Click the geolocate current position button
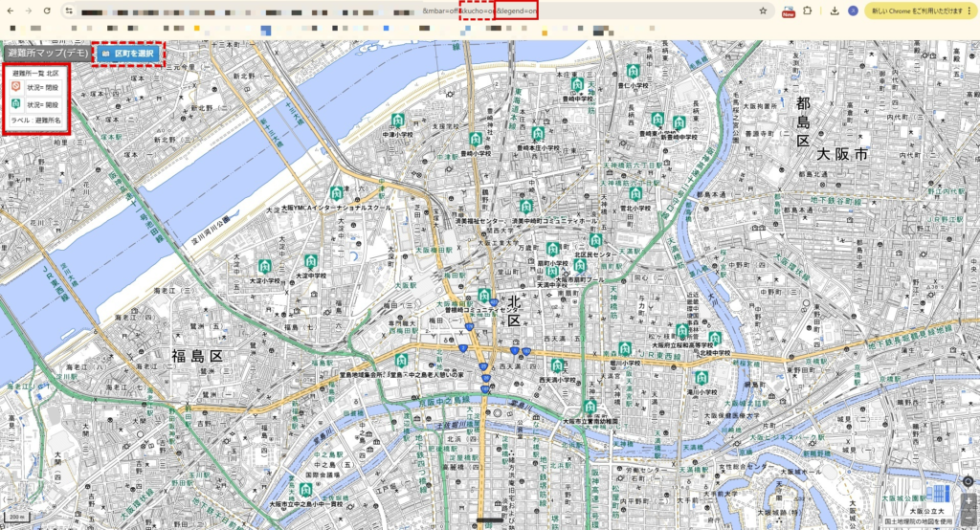This screenshot has width=980, height=530. pyautogui.click(x=968, y=481)
